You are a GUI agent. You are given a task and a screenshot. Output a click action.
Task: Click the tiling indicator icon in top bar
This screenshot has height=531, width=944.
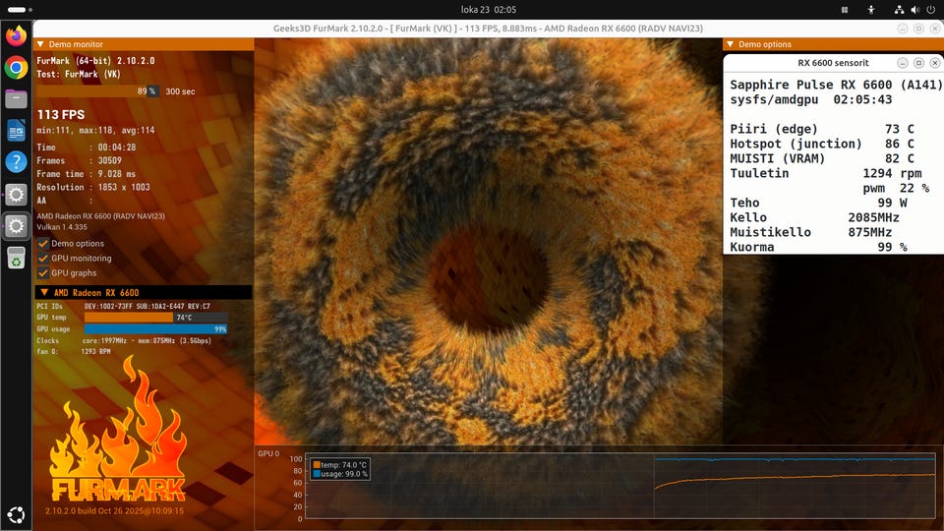point(845,10)
